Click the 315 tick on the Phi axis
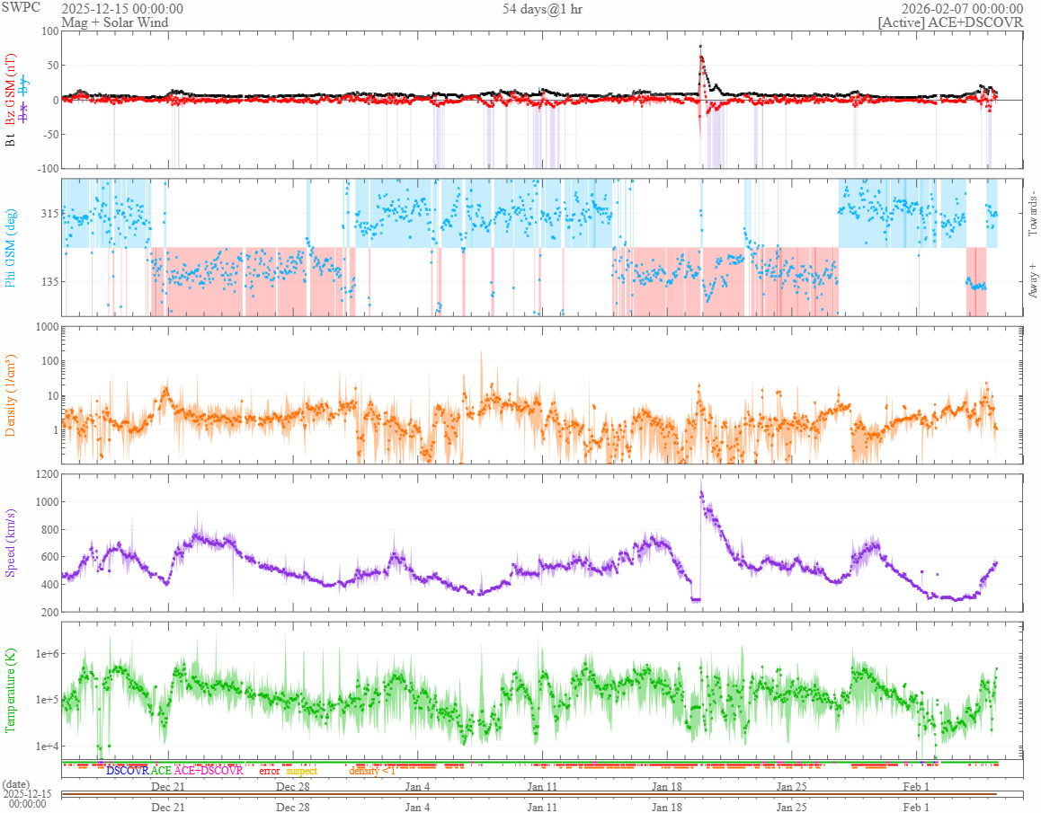Screen dimensions: 1041x813 (50, 214)
